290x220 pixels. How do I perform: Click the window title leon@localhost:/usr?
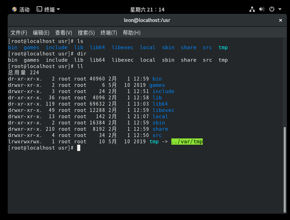(x=147, y=20)
